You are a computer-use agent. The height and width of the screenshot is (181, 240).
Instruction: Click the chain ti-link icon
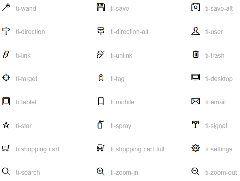[6, 55]
